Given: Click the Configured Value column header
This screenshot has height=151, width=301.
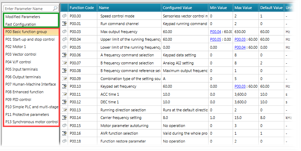Looking at the screenshot, I should pos(177,8).
